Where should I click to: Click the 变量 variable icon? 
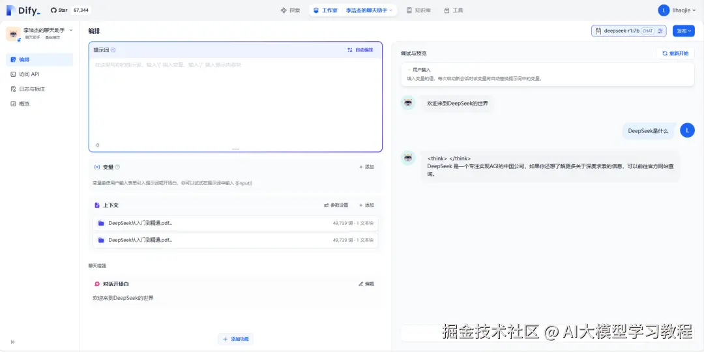97,167
